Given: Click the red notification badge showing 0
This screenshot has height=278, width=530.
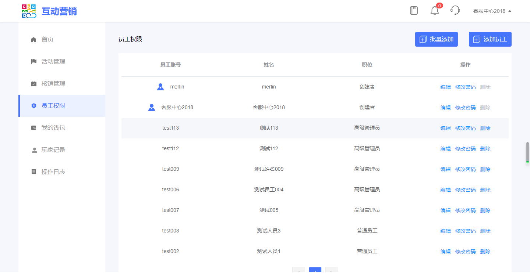Looking at the screenshot, I should [x=439, y=6].
